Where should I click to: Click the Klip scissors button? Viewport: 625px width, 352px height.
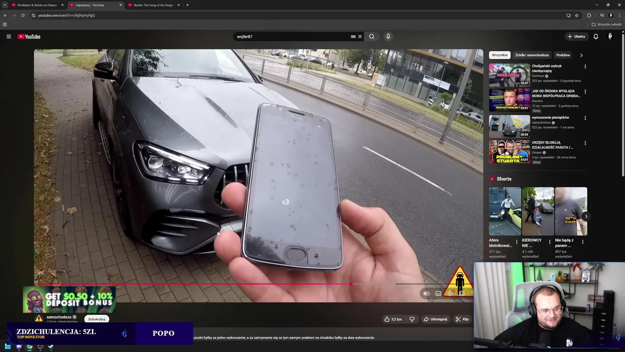462,319
